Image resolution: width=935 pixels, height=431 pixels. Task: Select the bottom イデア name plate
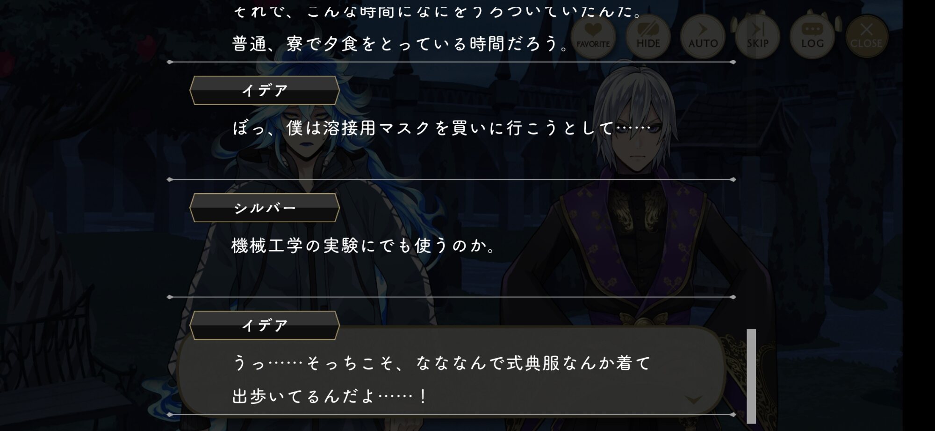tap(265, 325)
